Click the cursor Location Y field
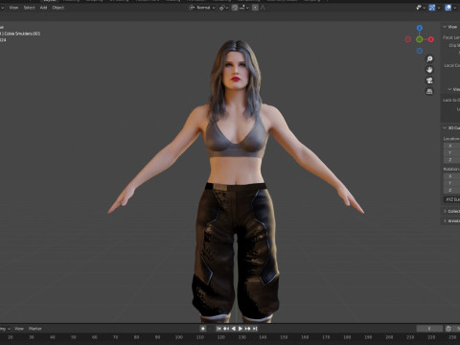Image resolution: width=460 pixels, height=345 pixels. pos(451,152)
